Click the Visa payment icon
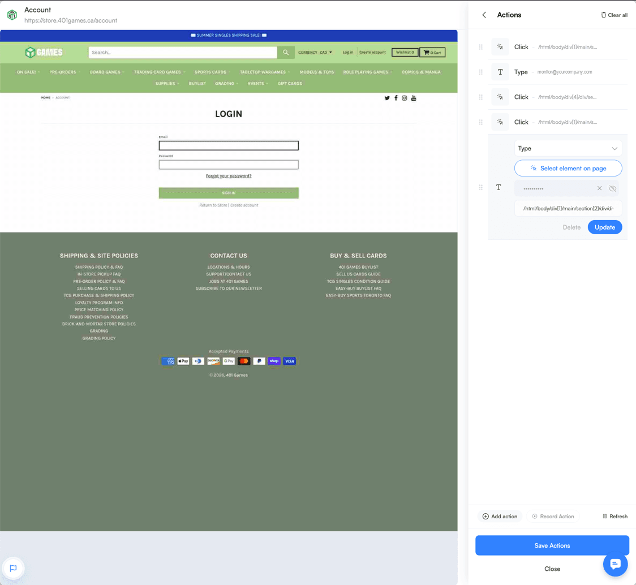This screenshot has height=585, width=636. [290, 361]
